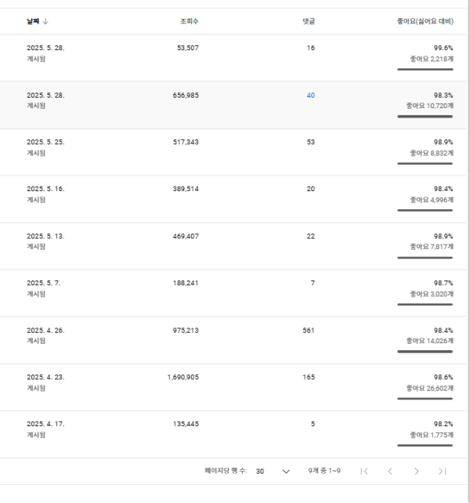
Task: Sort by 댓글 column header
Action: pos(309,21)
